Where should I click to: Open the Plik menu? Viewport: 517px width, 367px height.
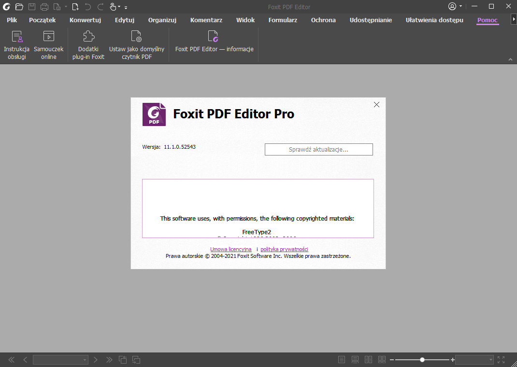(x=12, y=20)
